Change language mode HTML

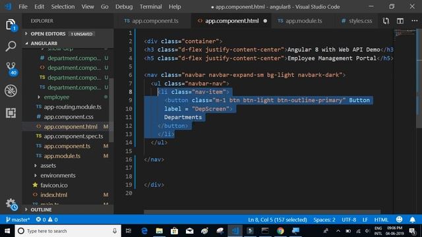(381, 219)
